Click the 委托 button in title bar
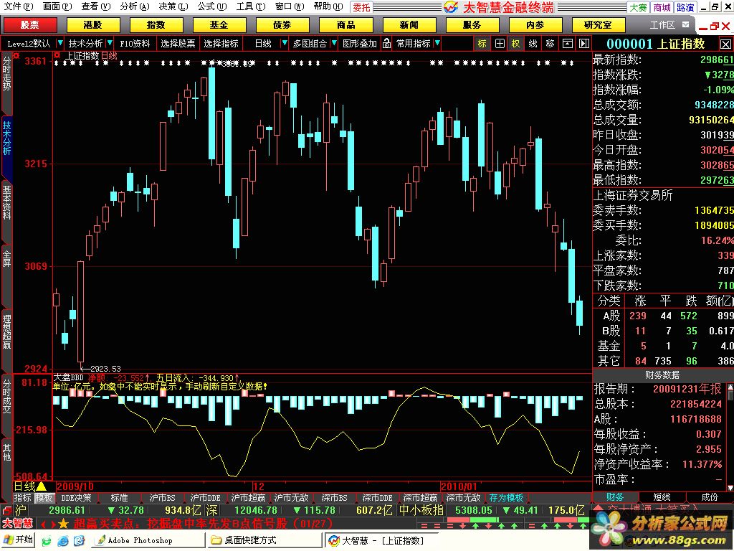734x551 pixels. tap(361, 7)
